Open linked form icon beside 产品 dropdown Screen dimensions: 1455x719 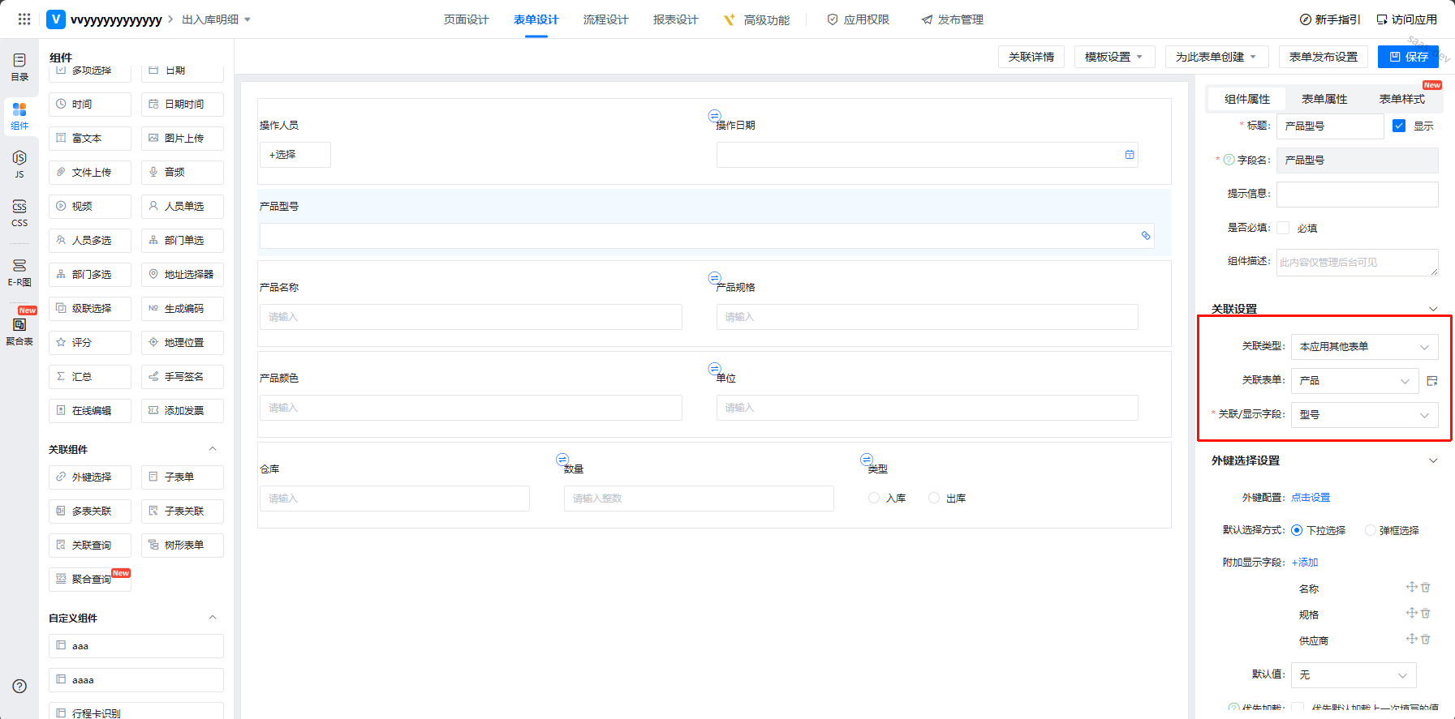point(1432,381)
